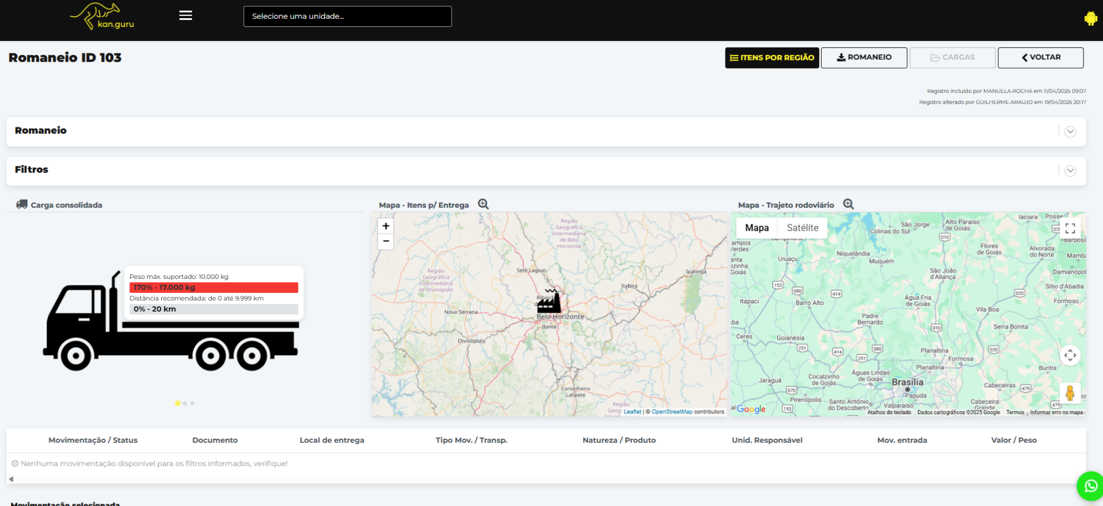Open the unit selection dropdown
This screenshot has width=1103, height=506.
tap(348, 16)
